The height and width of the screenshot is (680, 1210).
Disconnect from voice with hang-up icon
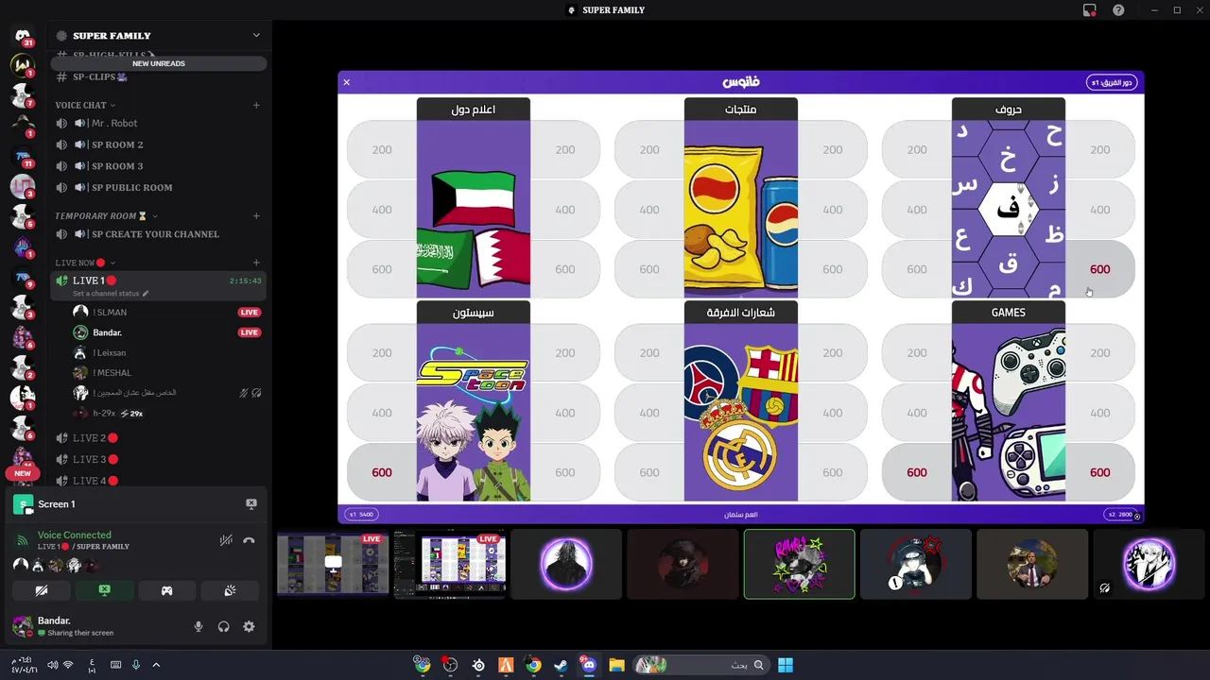pos(249,540)
